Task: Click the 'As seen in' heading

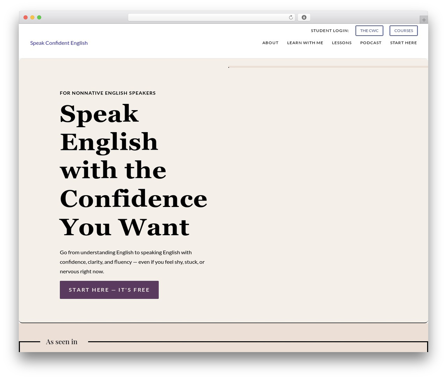Action: (x=62, y=342)
